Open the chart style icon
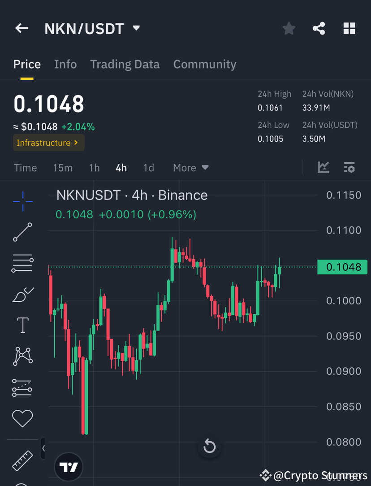Image resolution: width=371 pixels, height=486 pixels. (x=323, y=167)
